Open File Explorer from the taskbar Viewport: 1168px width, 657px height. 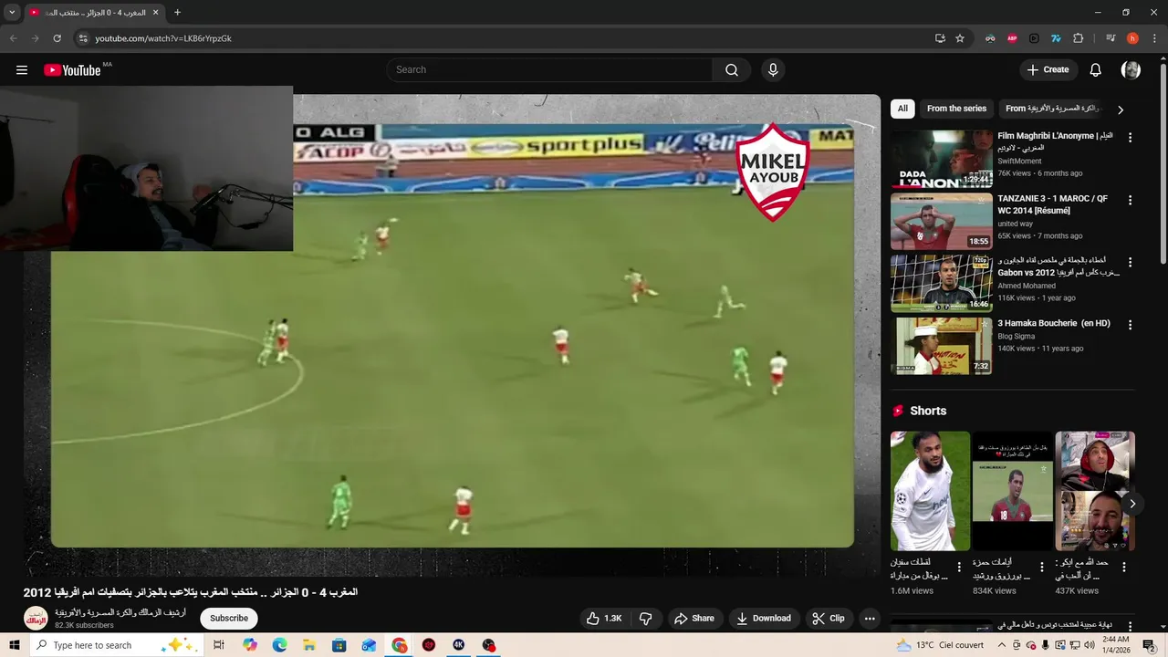click(309, 645)
